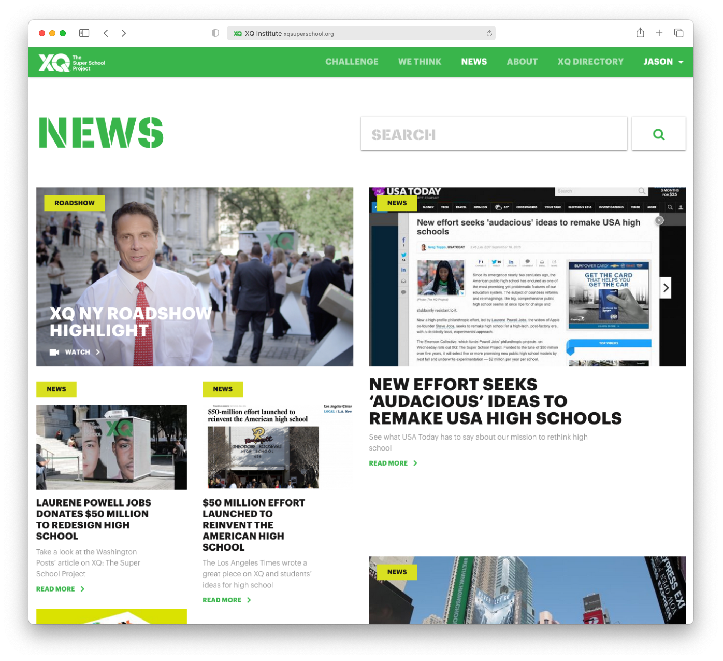
Task: Click the XQ Super School Project logo
Action: [x=72, y=63]
